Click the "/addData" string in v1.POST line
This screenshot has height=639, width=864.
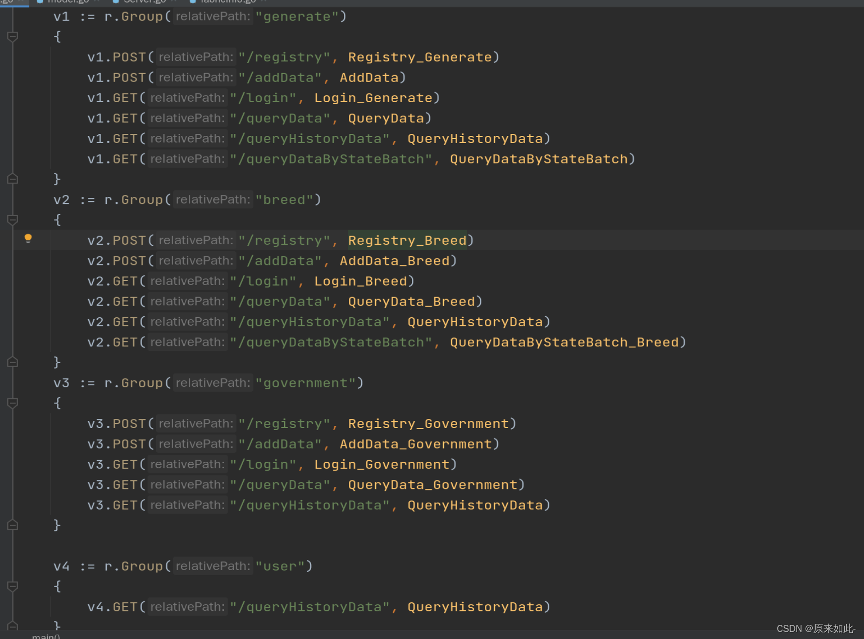tap(280, 78)
